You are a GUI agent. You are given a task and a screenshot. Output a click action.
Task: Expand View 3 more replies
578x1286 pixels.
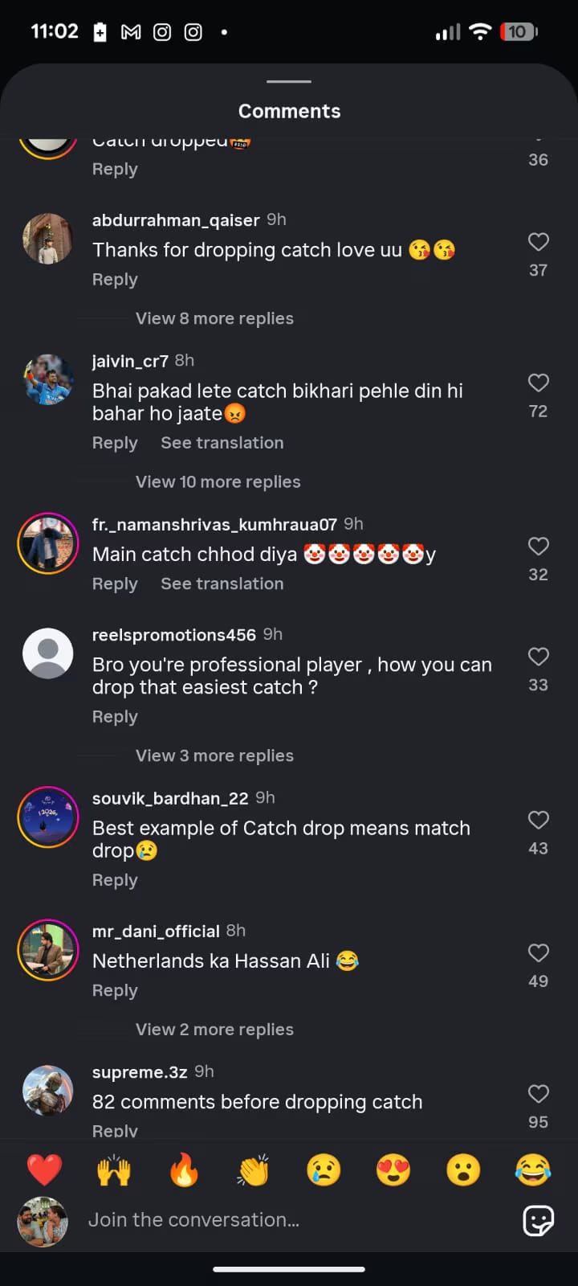pyautogui.click(x=214, y=756)
